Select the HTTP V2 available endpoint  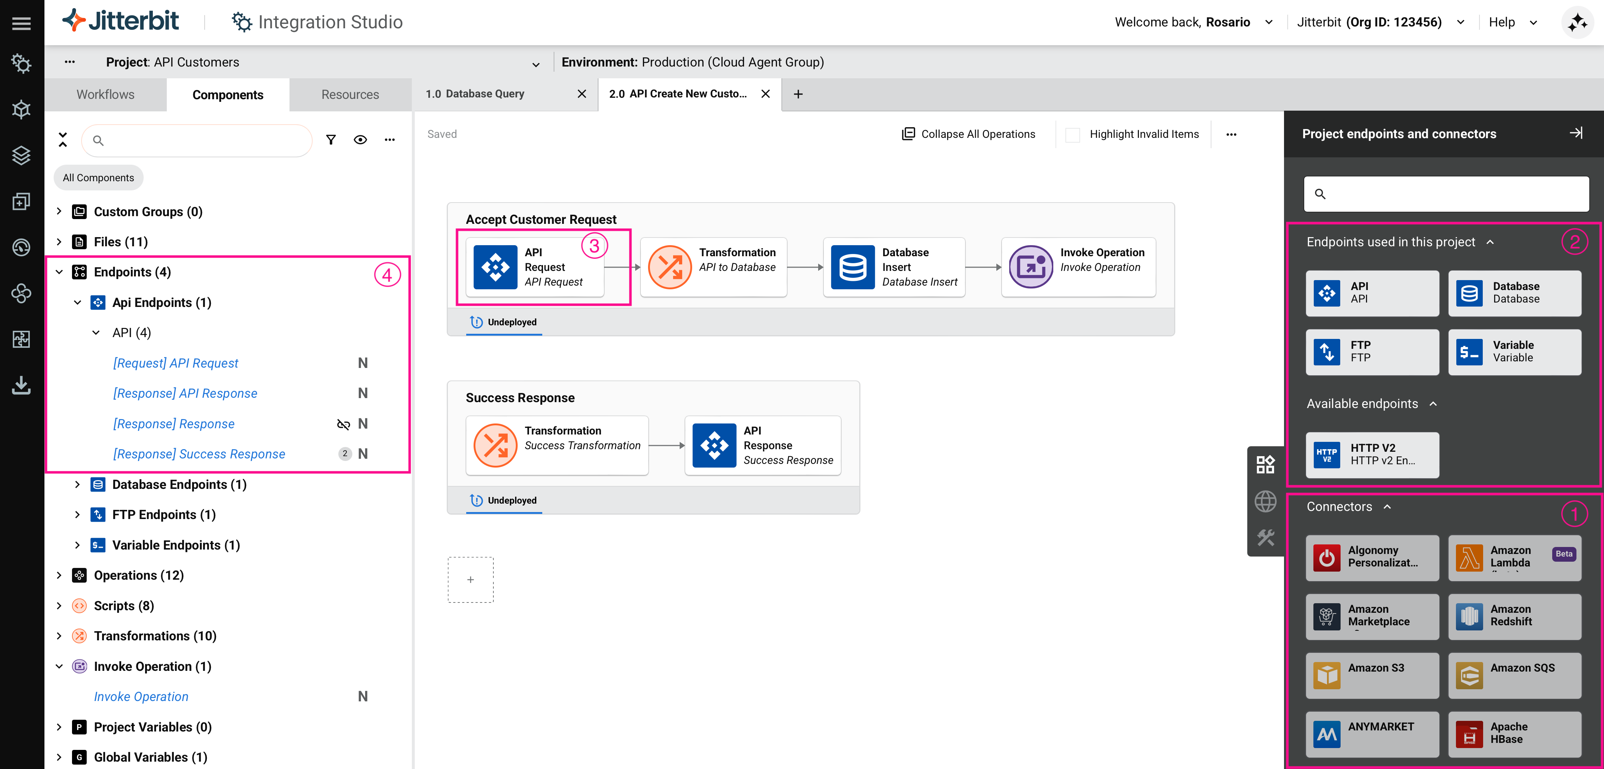pyautogui.click(x=1372, y=454)
